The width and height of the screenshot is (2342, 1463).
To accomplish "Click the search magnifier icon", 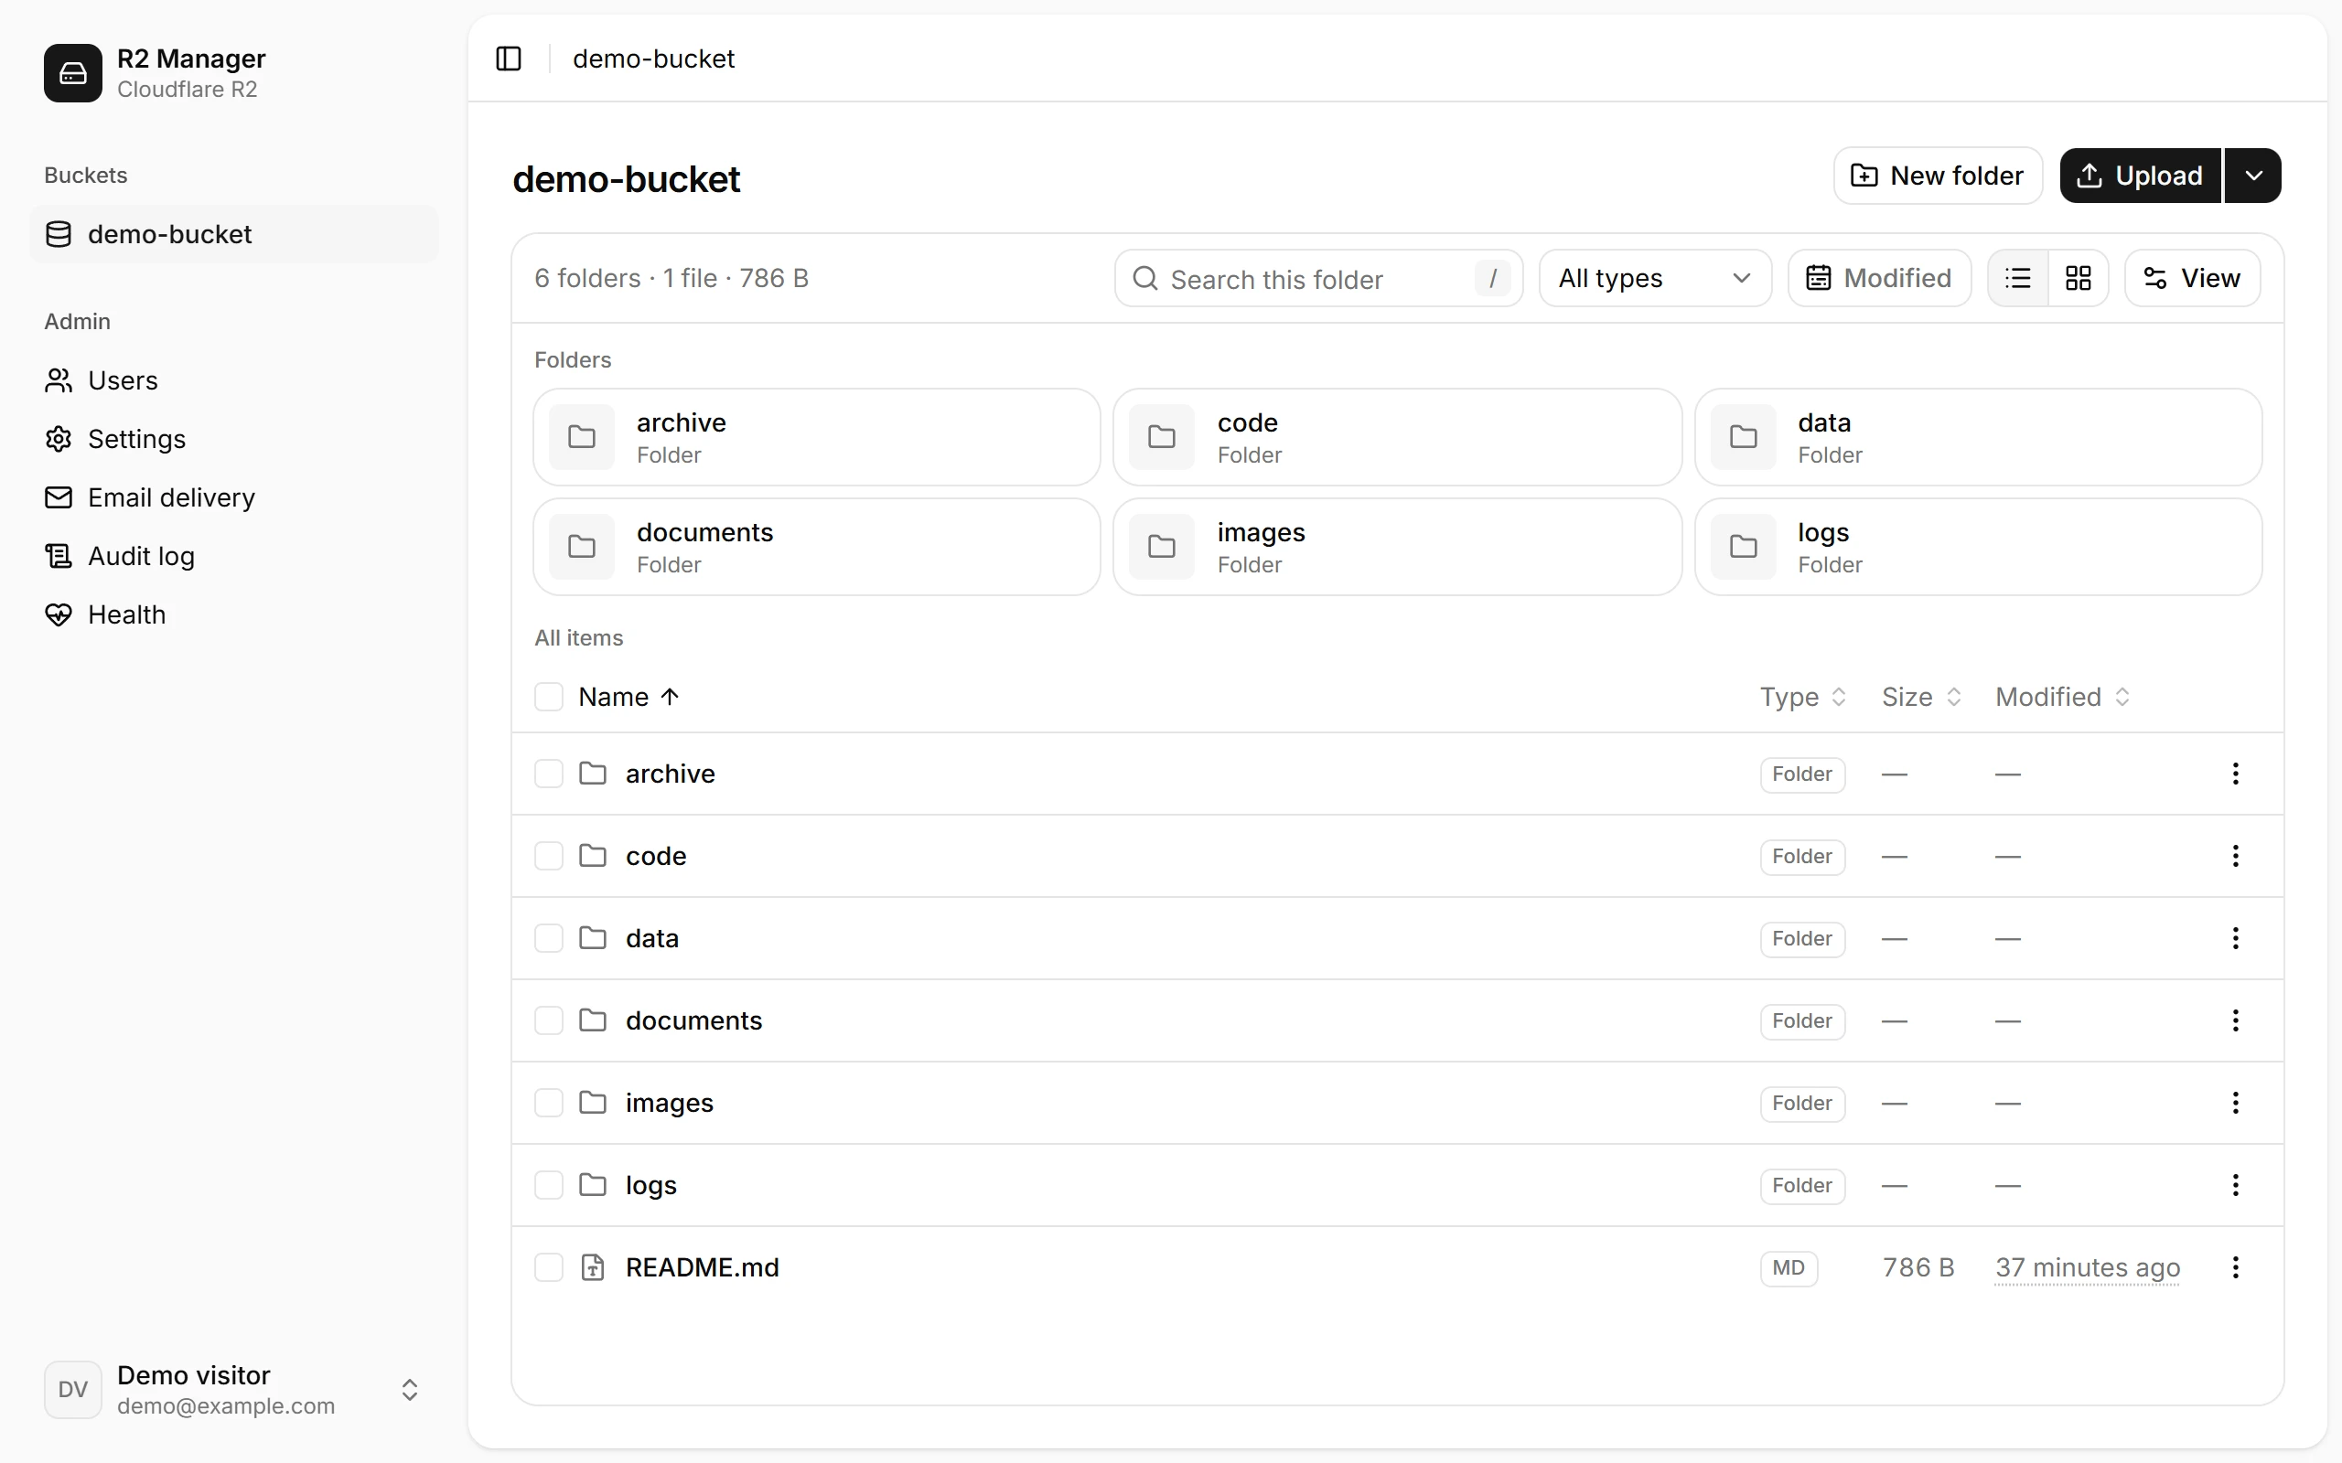I will (x=1144, y=279).
